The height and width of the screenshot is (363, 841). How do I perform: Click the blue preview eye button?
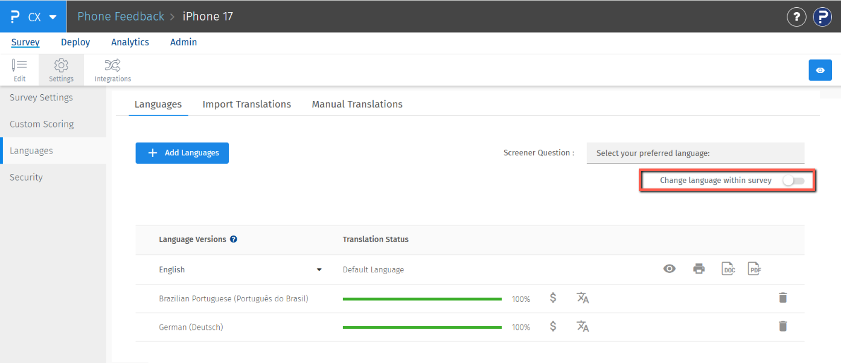click(x=820, y=70)
